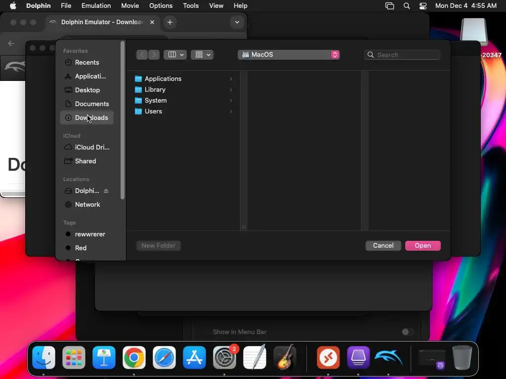Open the Movie menu
506x379 pixels.
pyautogui.click(x=130, y=6)
